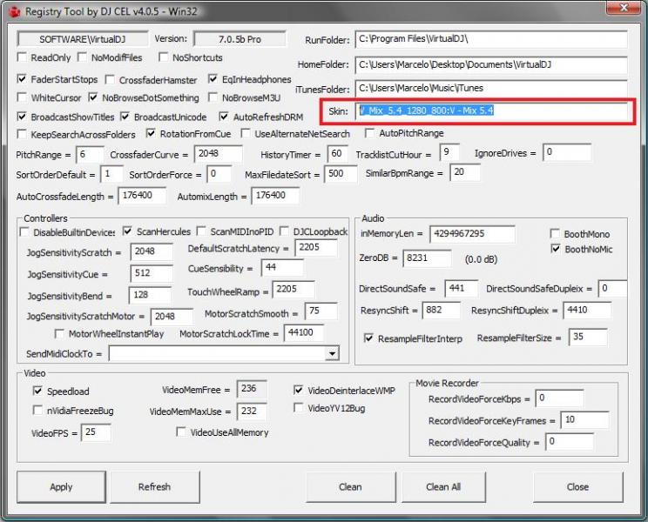Uncheck RotationFromCue
The image size is (648, 522).
tap(151, 133)
